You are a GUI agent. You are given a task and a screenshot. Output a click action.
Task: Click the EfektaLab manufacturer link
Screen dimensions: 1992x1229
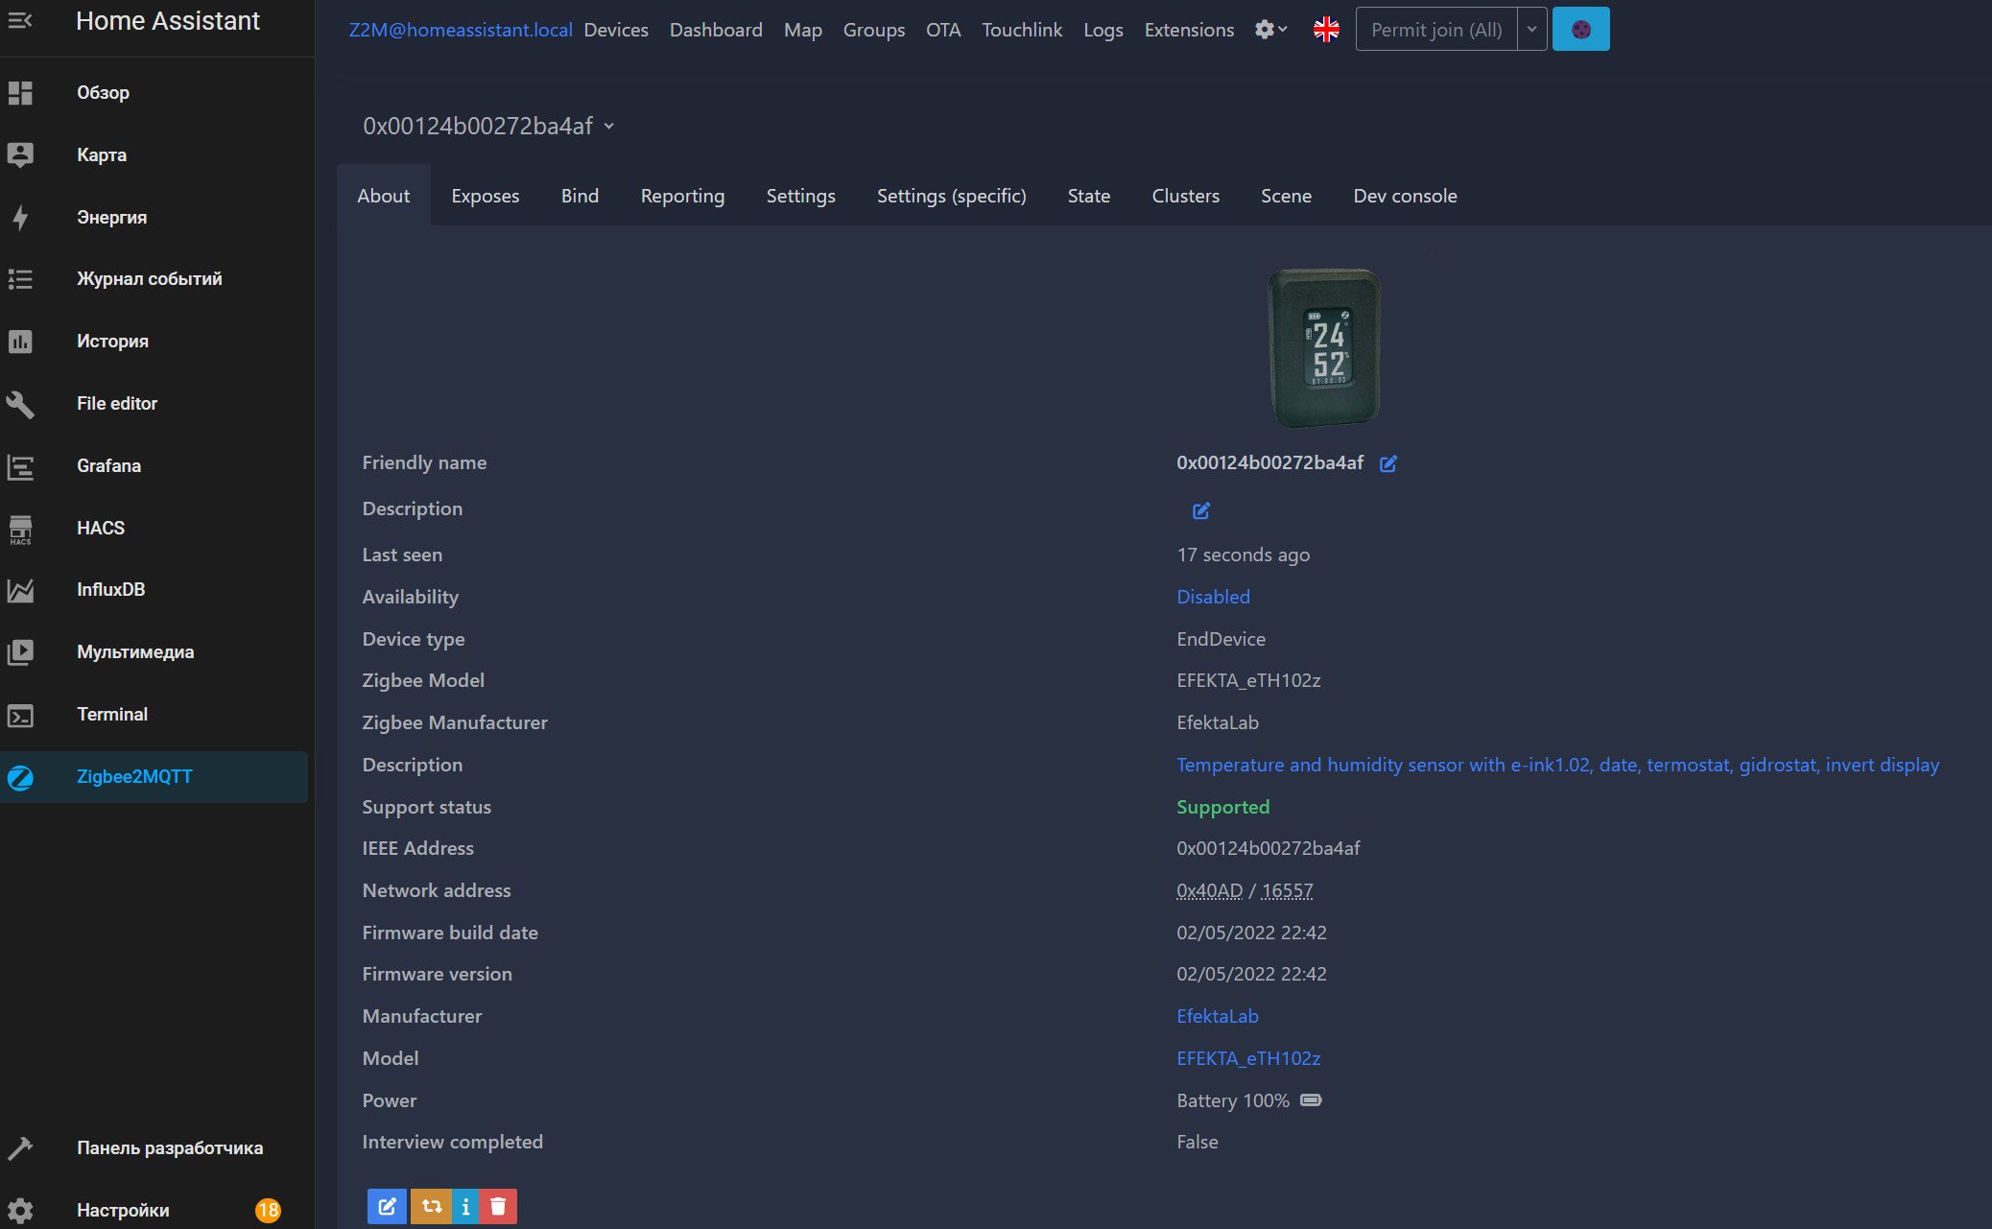1218,1016
